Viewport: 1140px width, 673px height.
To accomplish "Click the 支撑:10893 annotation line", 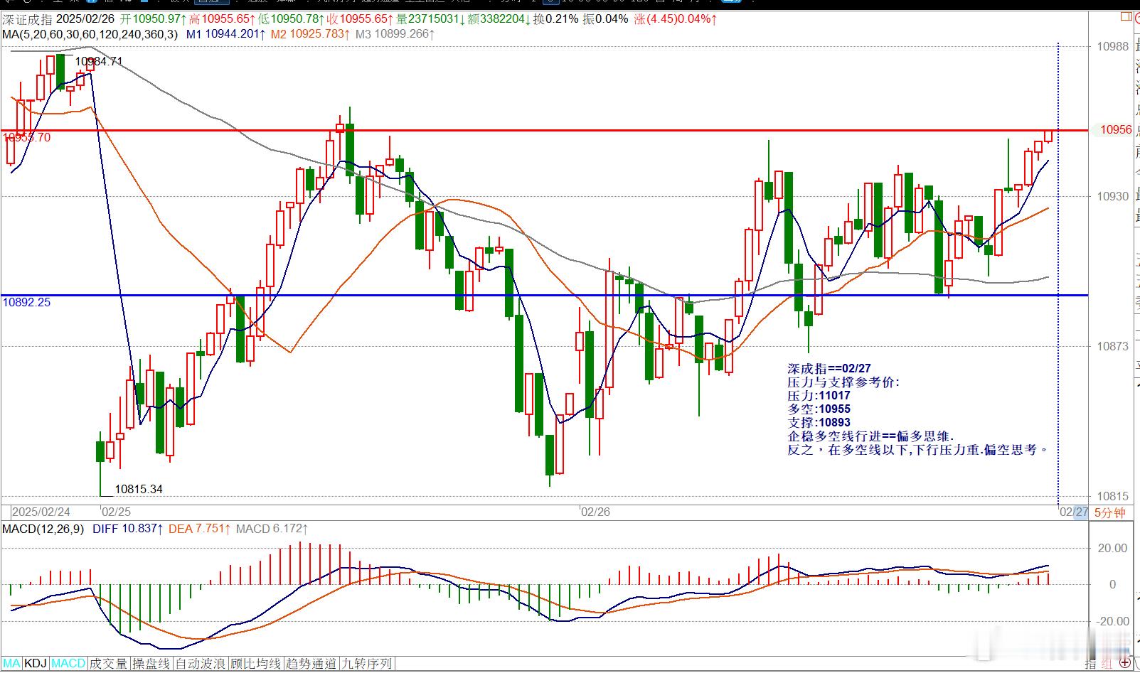I will click(x=819, y=423).
